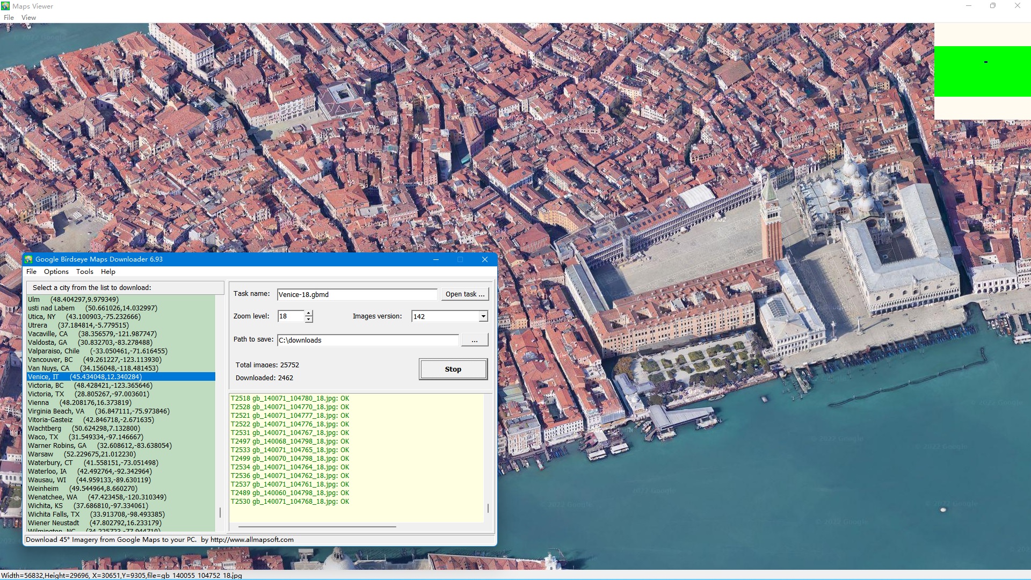The height and width of the screenshot is (580, 1031).
Task: Decrease zoom level with down arrow
Action: [309, 320]
